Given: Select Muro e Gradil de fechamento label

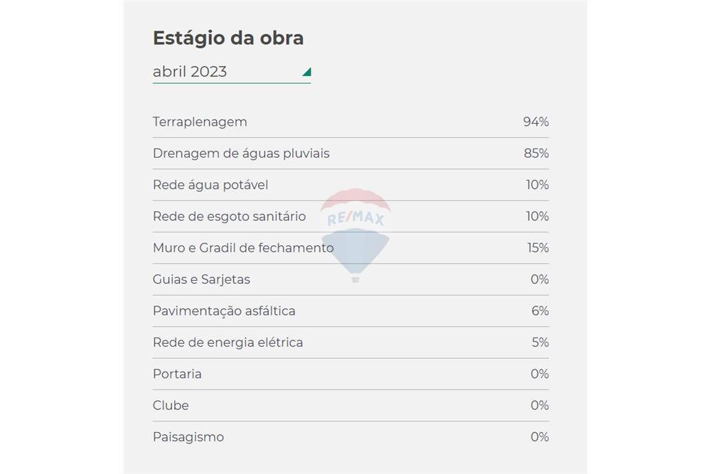Looking at the screenshot, I should 243,248.
